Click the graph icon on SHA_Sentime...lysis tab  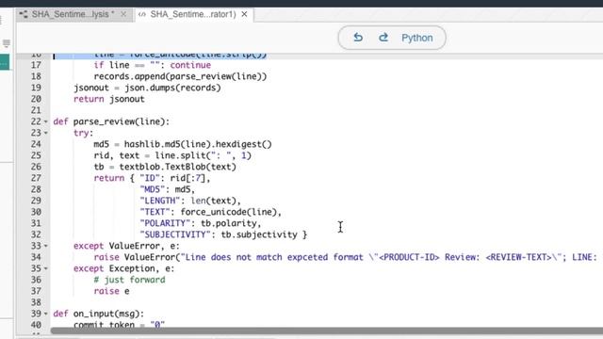tap(24, 15)
